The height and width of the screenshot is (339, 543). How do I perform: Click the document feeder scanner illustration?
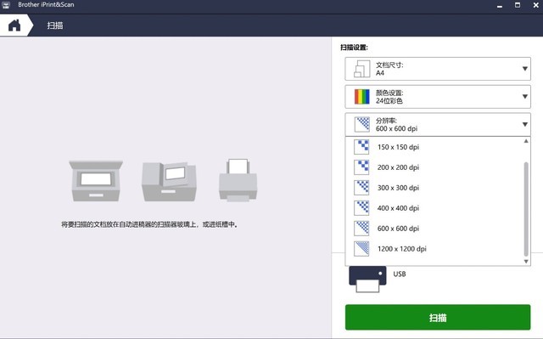pyautogui.click(x=169, y=182)
